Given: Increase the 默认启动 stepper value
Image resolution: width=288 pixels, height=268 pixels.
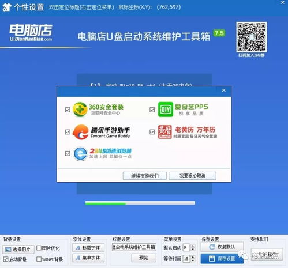Looking at the screenshot, I should 193,246.
